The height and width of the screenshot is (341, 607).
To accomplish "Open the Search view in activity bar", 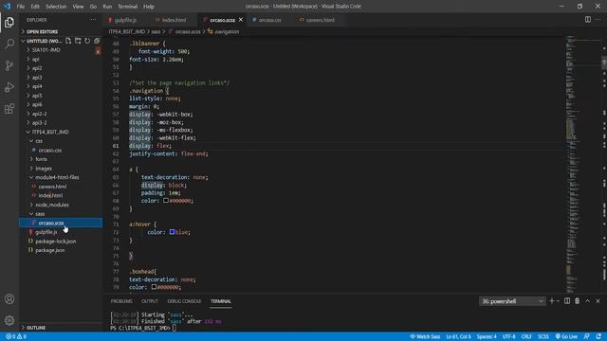I will tap(9, 44).
